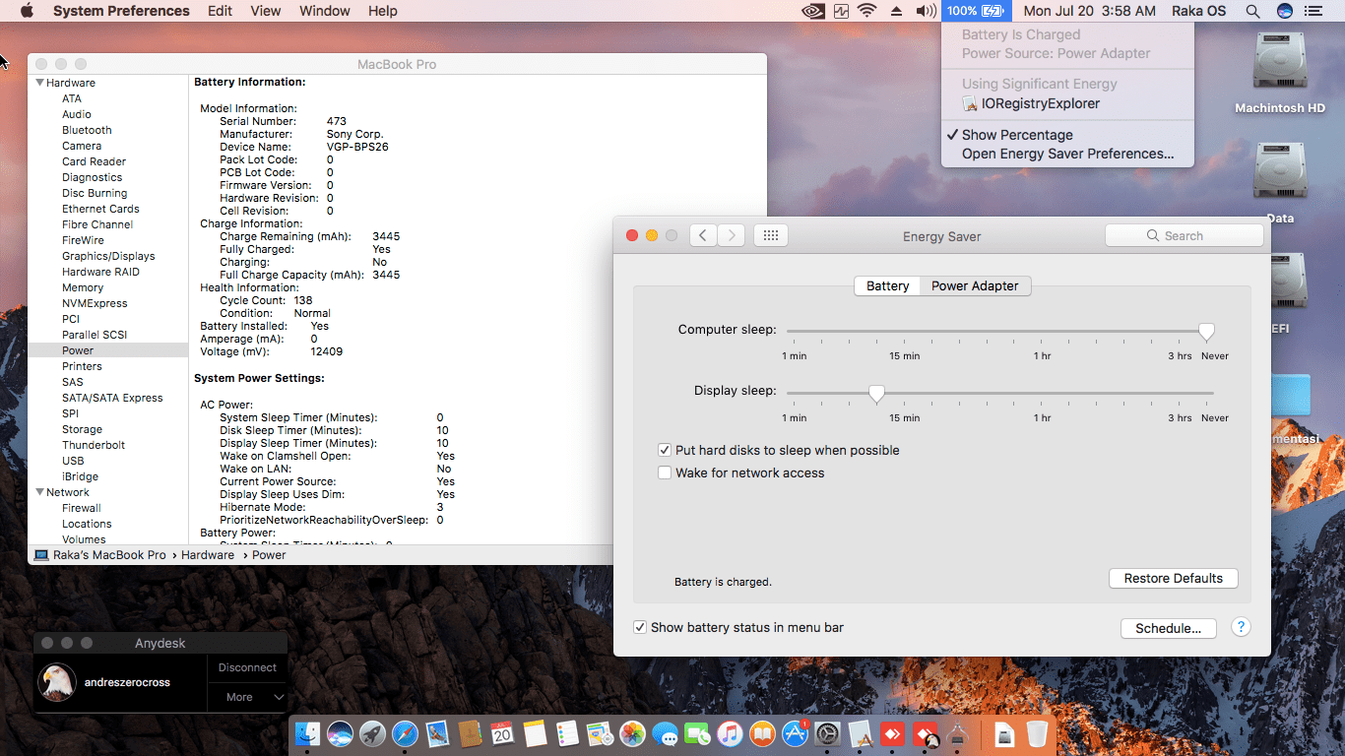
Task: Open App Store icon with badge
Action: coord(795,733)
